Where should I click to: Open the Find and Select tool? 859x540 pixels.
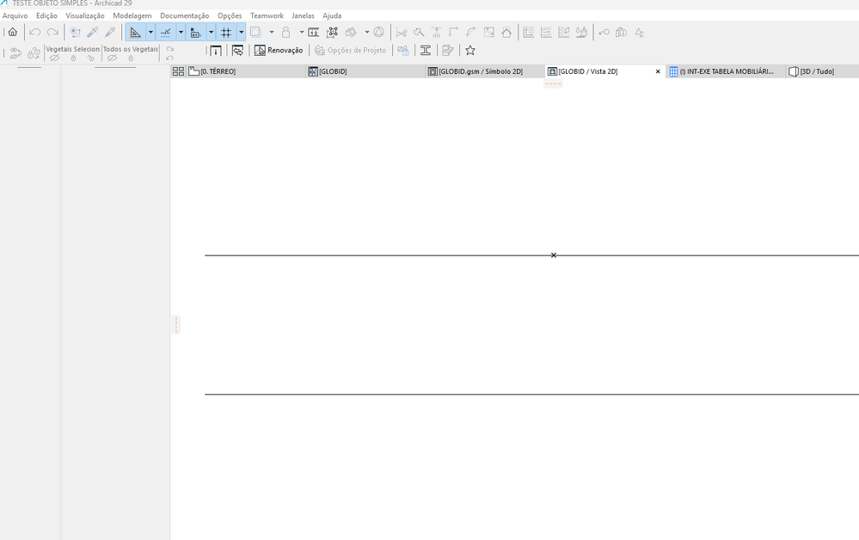click(75, 33)
